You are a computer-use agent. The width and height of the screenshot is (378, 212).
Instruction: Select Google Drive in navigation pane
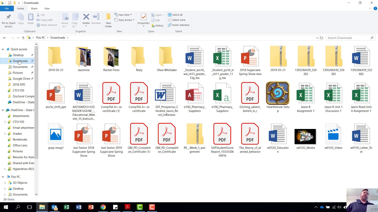pos(21,79)
